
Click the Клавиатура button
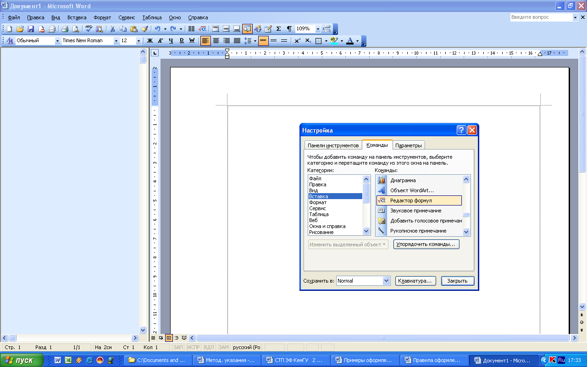[415, 281]
